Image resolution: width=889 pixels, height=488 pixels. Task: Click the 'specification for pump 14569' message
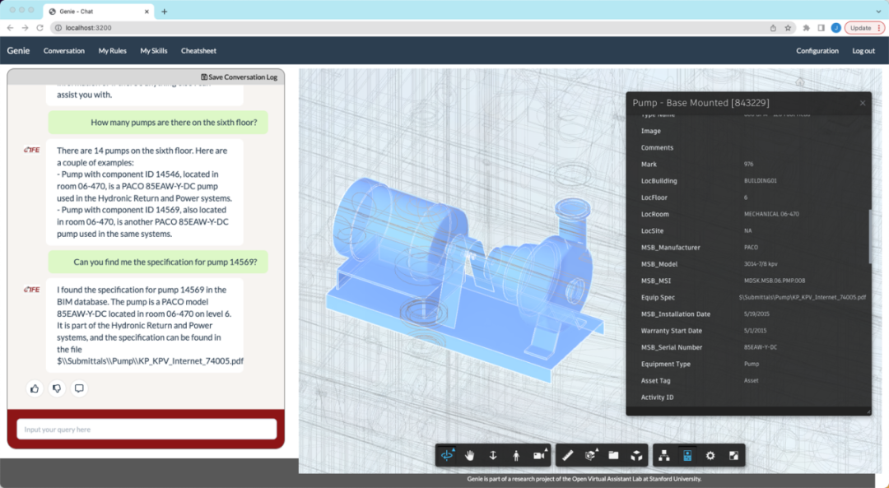pyautogui.click(x=157, y=262)
